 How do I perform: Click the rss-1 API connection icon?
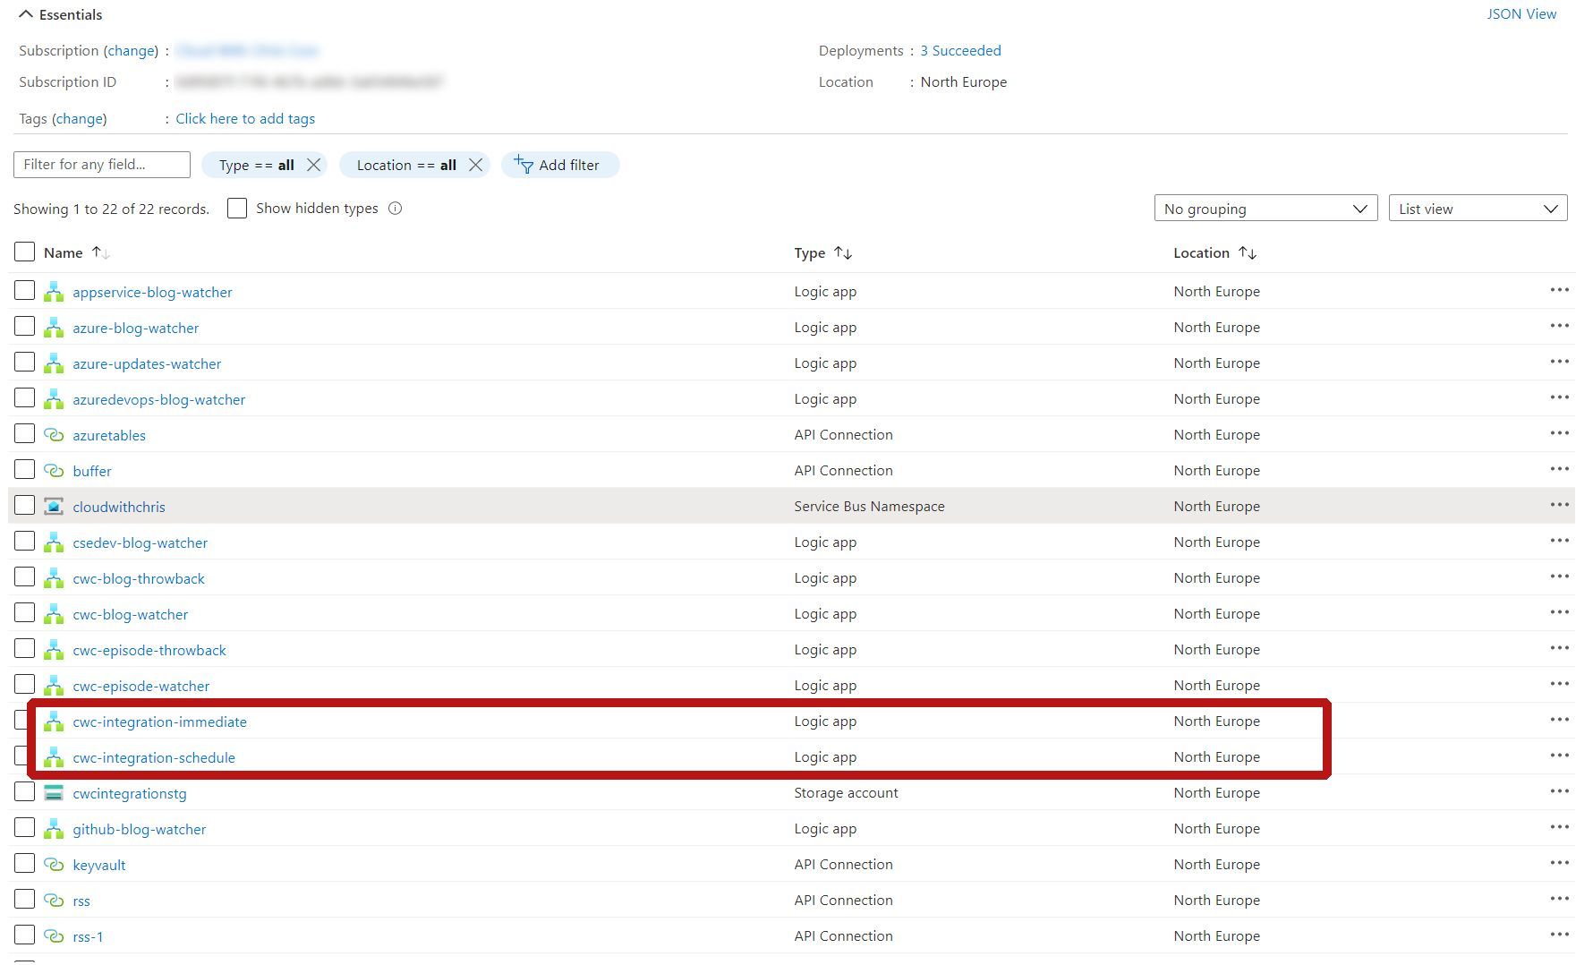point(54,936)
